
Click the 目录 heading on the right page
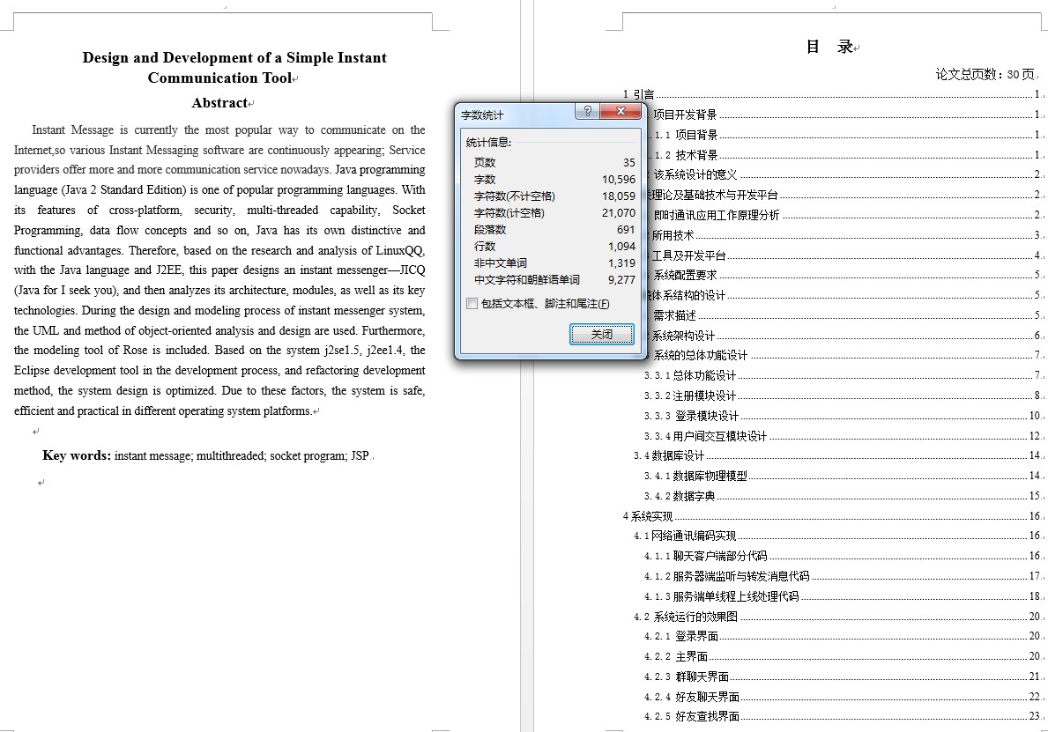coord(829,47)
